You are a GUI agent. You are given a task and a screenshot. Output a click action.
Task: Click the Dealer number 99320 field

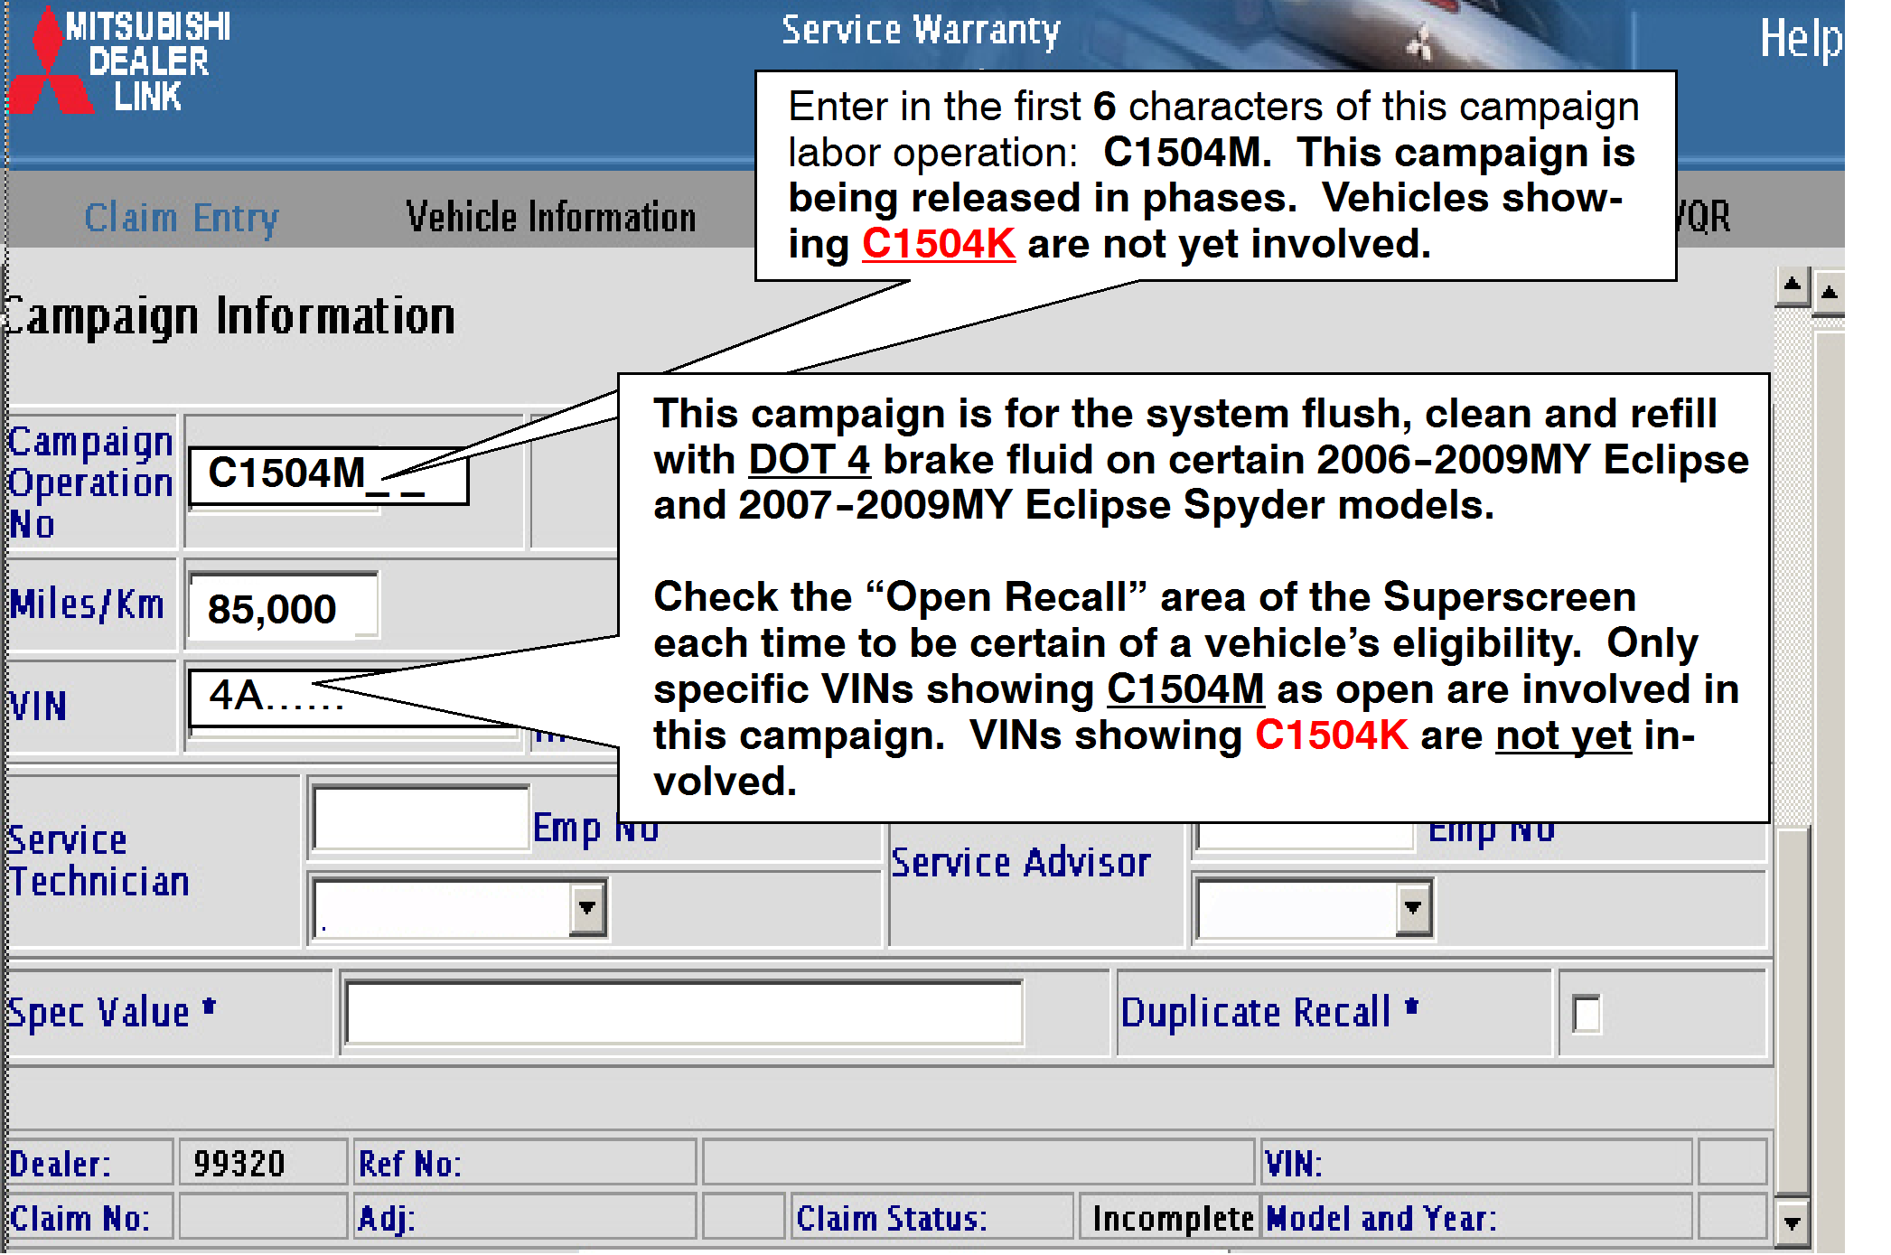(x=239, y=1164)
